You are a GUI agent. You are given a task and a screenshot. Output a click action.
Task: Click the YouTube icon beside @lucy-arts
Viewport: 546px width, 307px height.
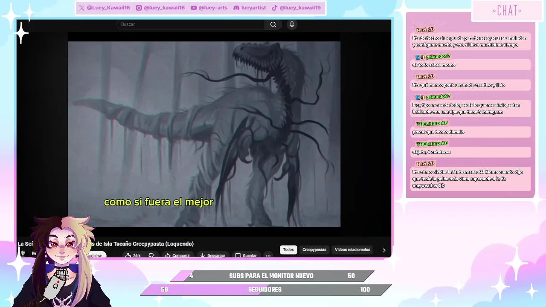[194, 8]
